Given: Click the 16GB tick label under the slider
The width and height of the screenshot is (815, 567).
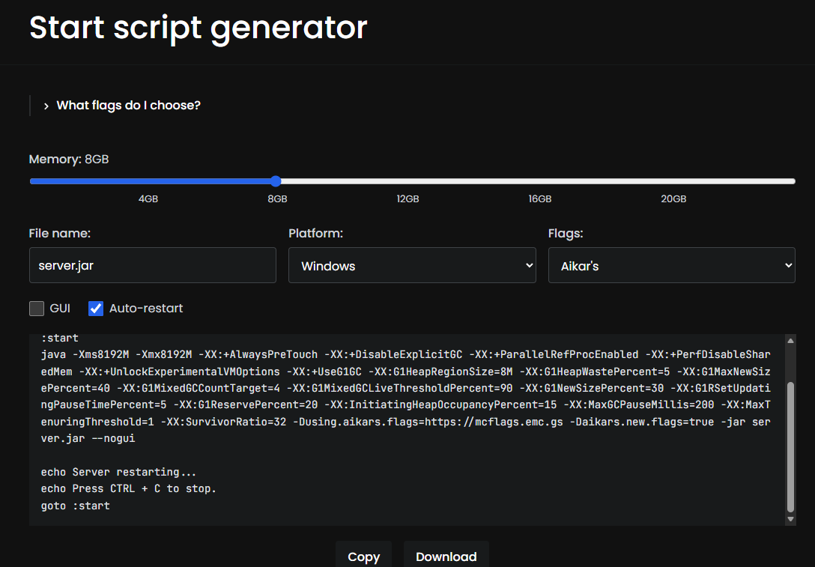Looking at the screenshot, I should pyautogui.click(x=539, y=199).
